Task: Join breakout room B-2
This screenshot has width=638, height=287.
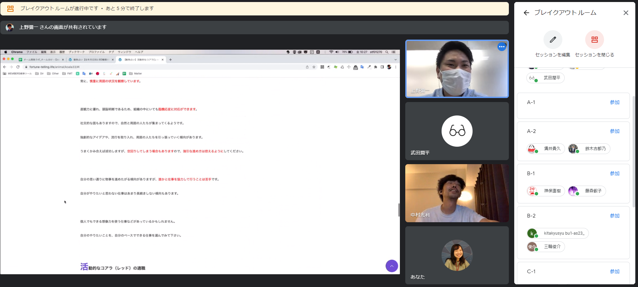Action: [614, 216]
